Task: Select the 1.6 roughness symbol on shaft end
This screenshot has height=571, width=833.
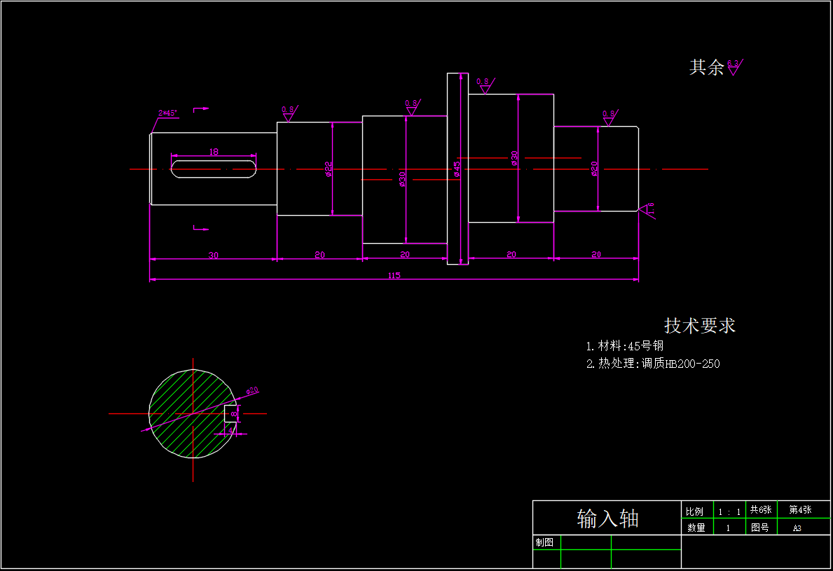Action: pyautogui.click(x=648, y=210)
